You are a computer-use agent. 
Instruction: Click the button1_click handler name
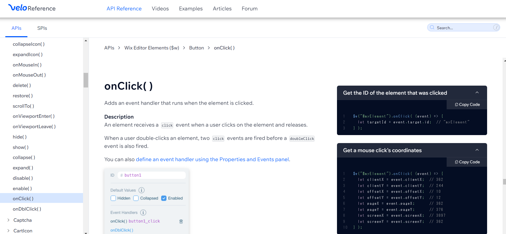pyautogui.click(x=144, y=221)
